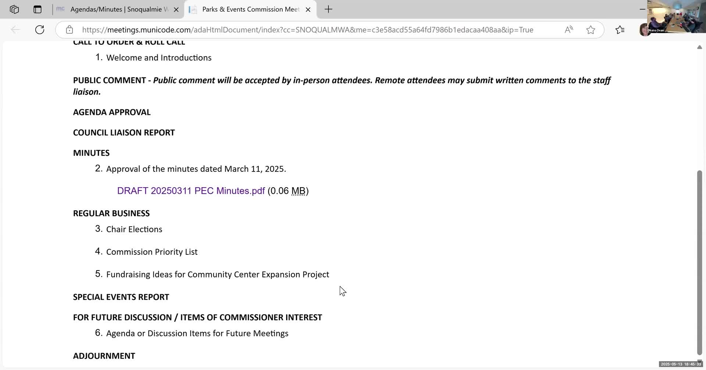This screenshot has height=370, width=706.
Task: Click the meetings.municode.com address bar
Action: 307,30
